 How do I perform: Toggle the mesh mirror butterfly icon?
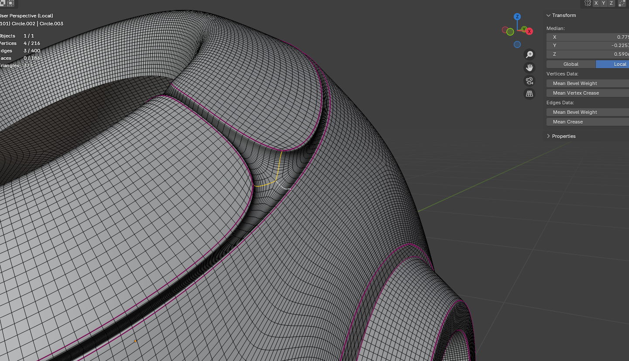(x=588, y=3)
